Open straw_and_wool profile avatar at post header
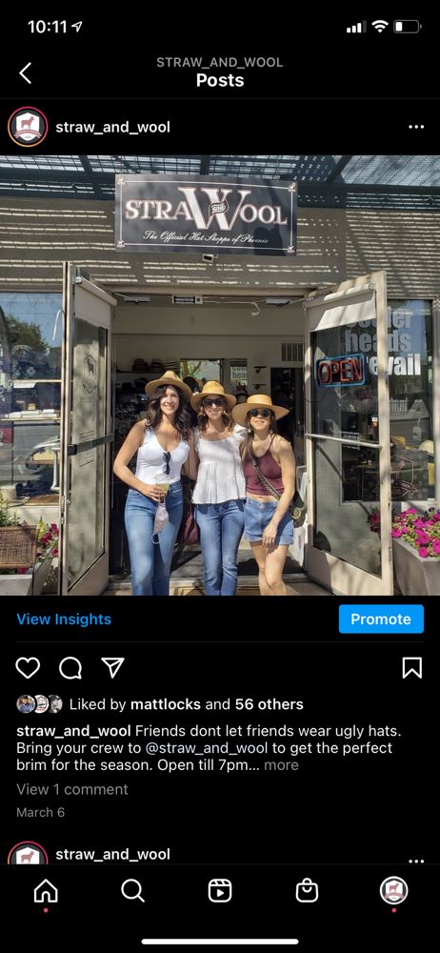Screen dimensions: 440x953 [28, 127]
